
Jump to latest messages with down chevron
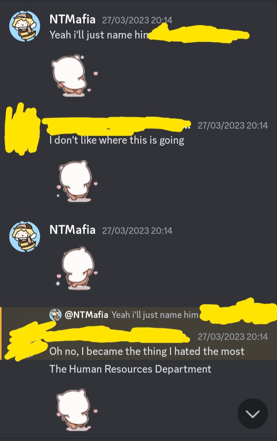coord(252,413)
